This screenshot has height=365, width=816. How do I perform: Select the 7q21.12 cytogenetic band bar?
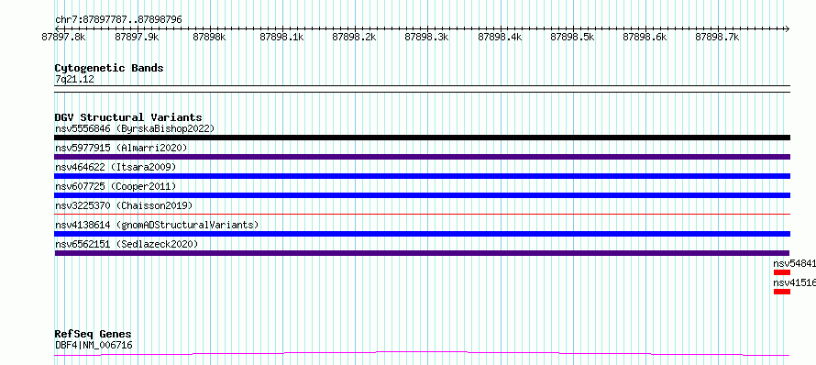[422, 89]
